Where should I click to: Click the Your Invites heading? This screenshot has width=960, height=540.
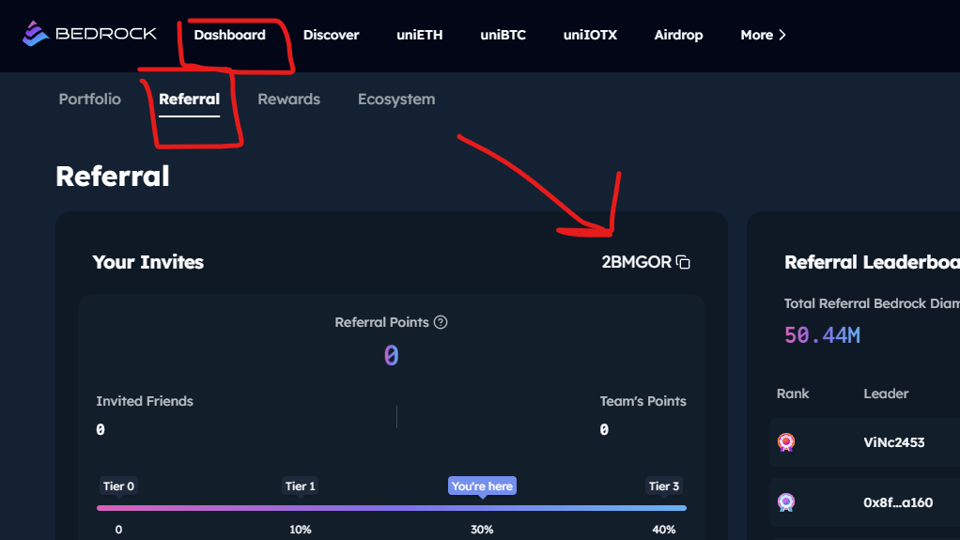pos(148,262)
